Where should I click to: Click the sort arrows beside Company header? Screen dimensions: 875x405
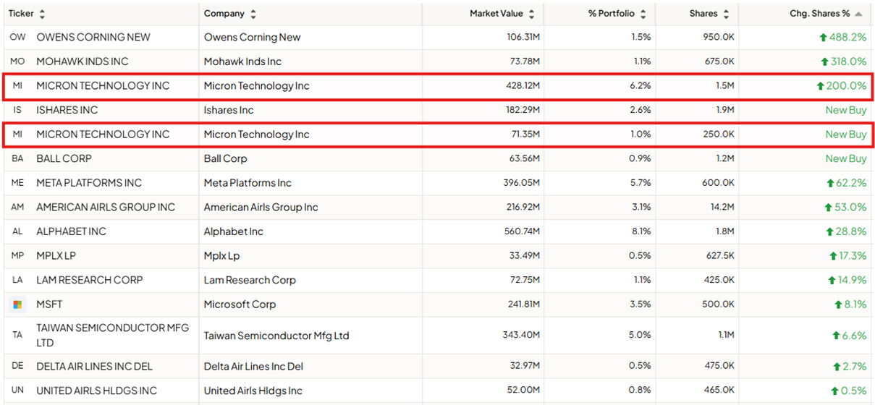(253, 14)
